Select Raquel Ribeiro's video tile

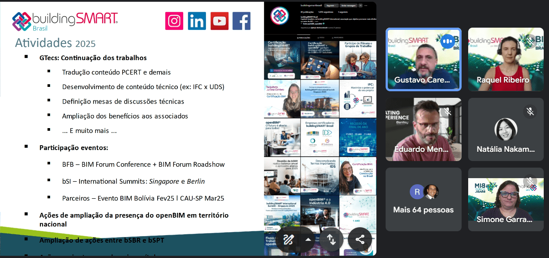[503, 59]
